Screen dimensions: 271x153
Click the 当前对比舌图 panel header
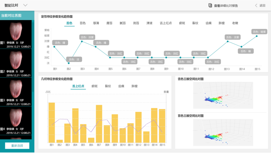point(17,16)
